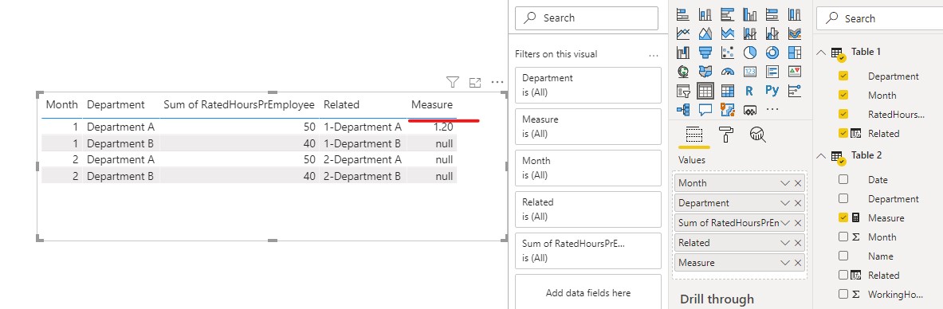The image size is (943, 309).
Task: Expand the Sum of RatedHoursPrE... filter card
Action: pyautogui.click(x=588, y=251)
